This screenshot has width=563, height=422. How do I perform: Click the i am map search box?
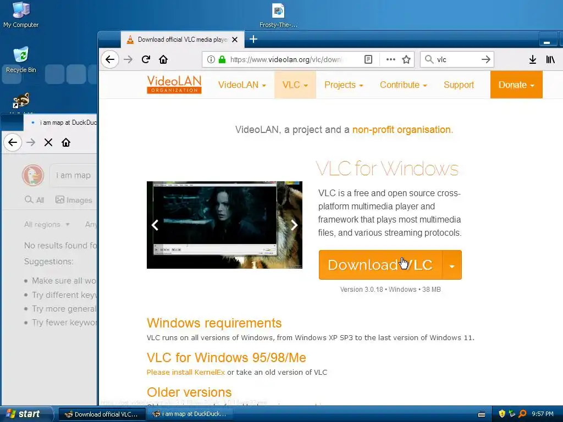73,175
